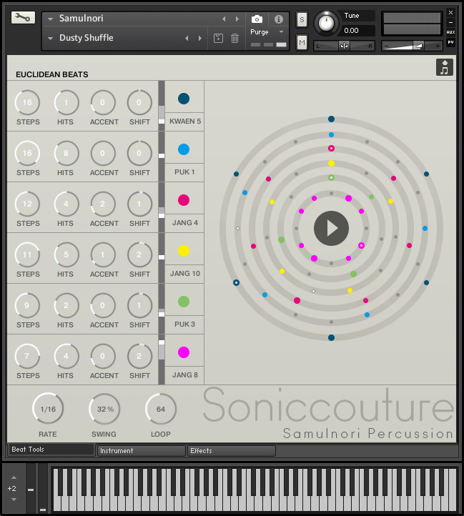Open the JANG 8 sound selector

pyautogui.click(x=184, y=374)
